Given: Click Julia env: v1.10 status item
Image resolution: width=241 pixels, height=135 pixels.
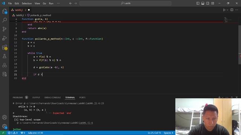Looking at the screenshot, I should (35, 133).
